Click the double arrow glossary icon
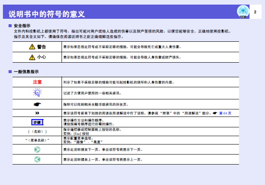Image resolution: width=265 pixels, height=185 pixels. tap(38, 113)
